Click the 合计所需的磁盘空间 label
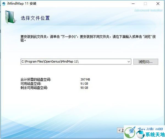This screenshot has width=165, height=139. (36, 79)
